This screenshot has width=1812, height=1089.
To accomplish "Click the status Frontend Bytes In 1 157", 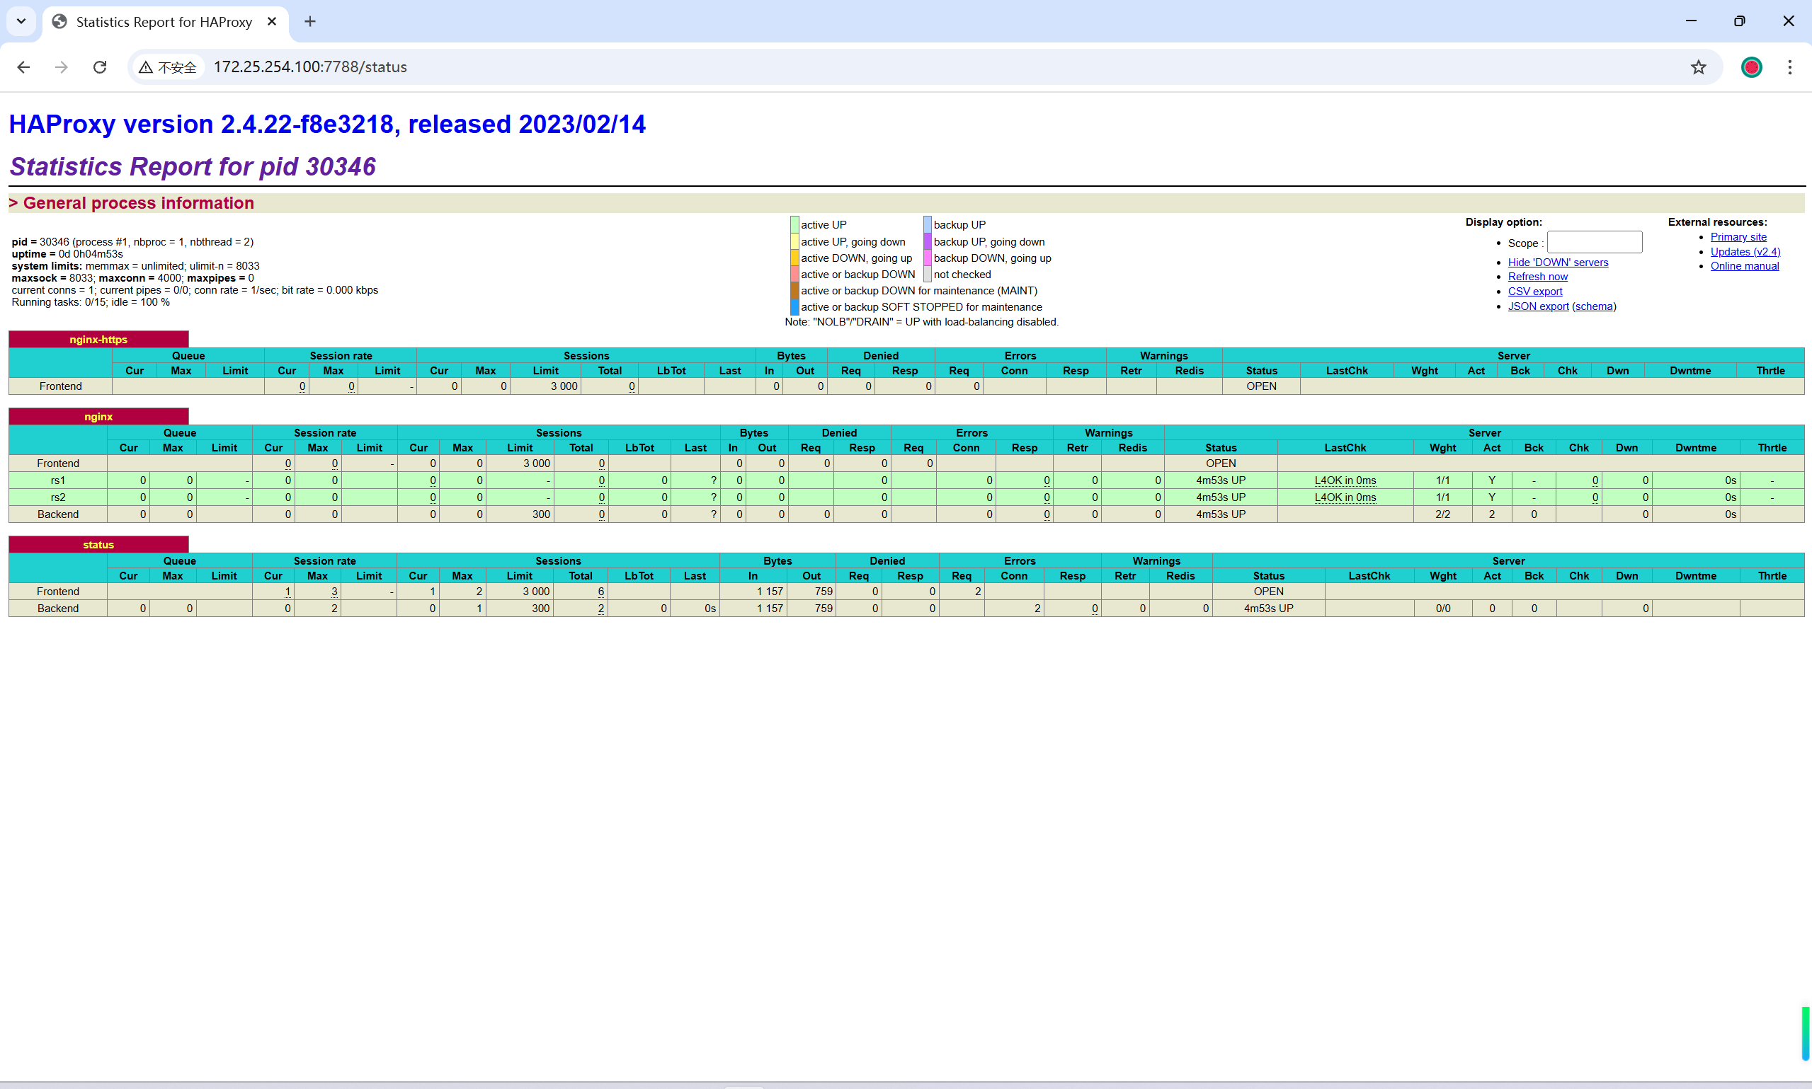I will click(770, 591).
